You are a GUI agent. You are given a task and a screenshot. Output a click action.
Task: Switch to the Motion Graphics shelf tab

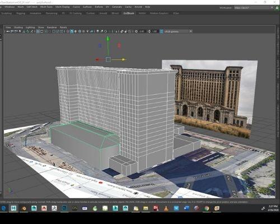[159, 13]
